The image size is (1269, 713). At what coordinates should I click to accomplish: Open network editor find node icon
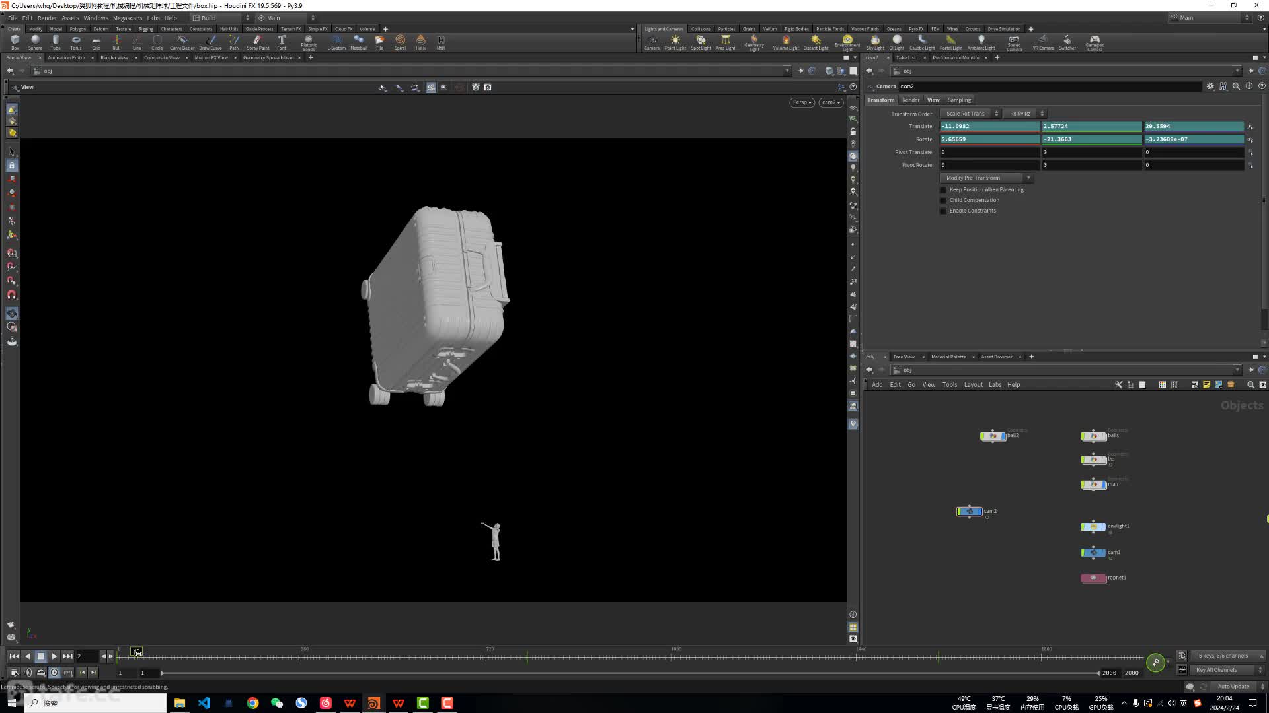[x=1250, y=385]
